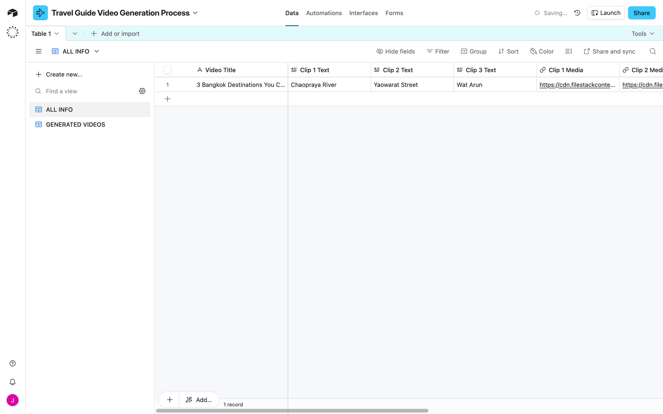The height and width of the screenshot is (414, 663).
Task: Switch to the Interfaces tab
Action: [x=363, y=13]
